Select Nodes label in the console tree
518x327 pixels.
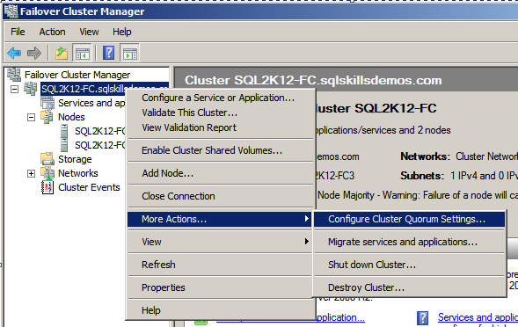pyautogui.click(x=71, y=117)
